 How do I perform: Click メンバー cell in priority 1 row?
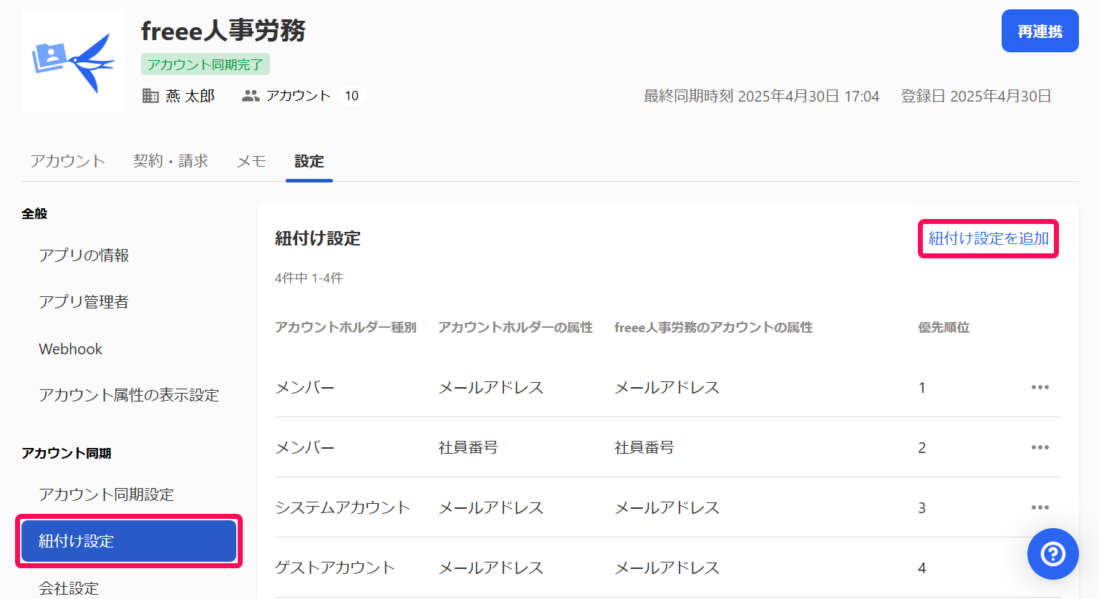305,387
